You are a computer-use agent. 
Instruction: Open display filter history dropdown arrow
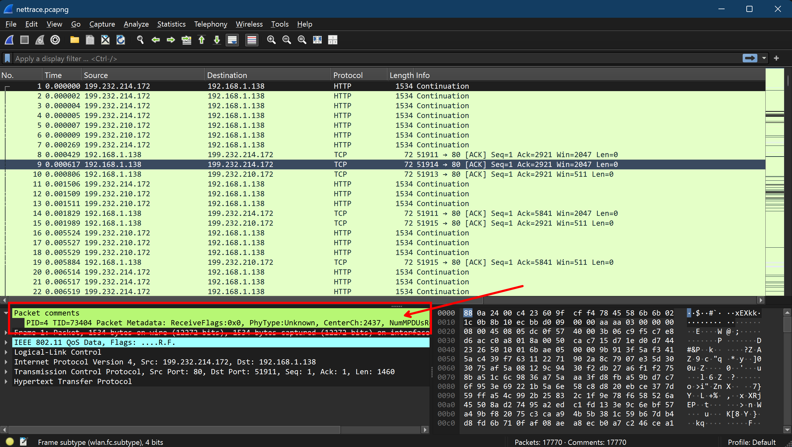pos(764,58)
